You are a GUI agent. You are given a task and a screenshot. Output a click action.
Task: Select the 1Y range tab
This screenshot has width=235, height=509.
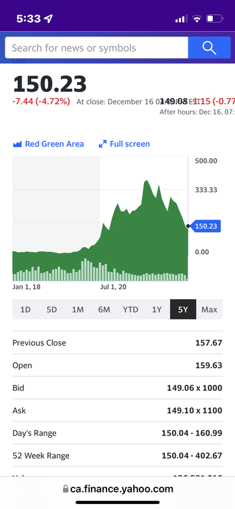click(x=157, y=309)
